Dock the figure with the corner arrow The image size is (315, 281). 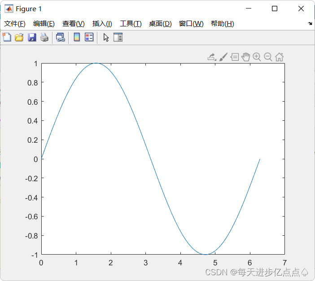(x=310, y=24)
